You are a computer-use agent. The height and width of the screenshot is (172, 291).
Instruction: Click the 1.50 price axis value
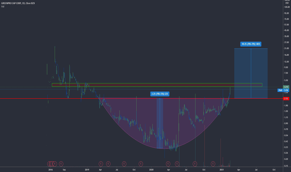[x=286, y=111]
